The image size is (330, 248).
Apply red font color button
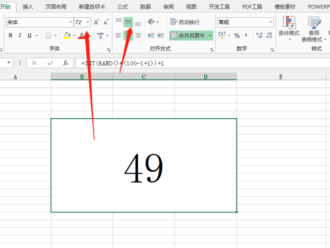[x=82, y=35]
